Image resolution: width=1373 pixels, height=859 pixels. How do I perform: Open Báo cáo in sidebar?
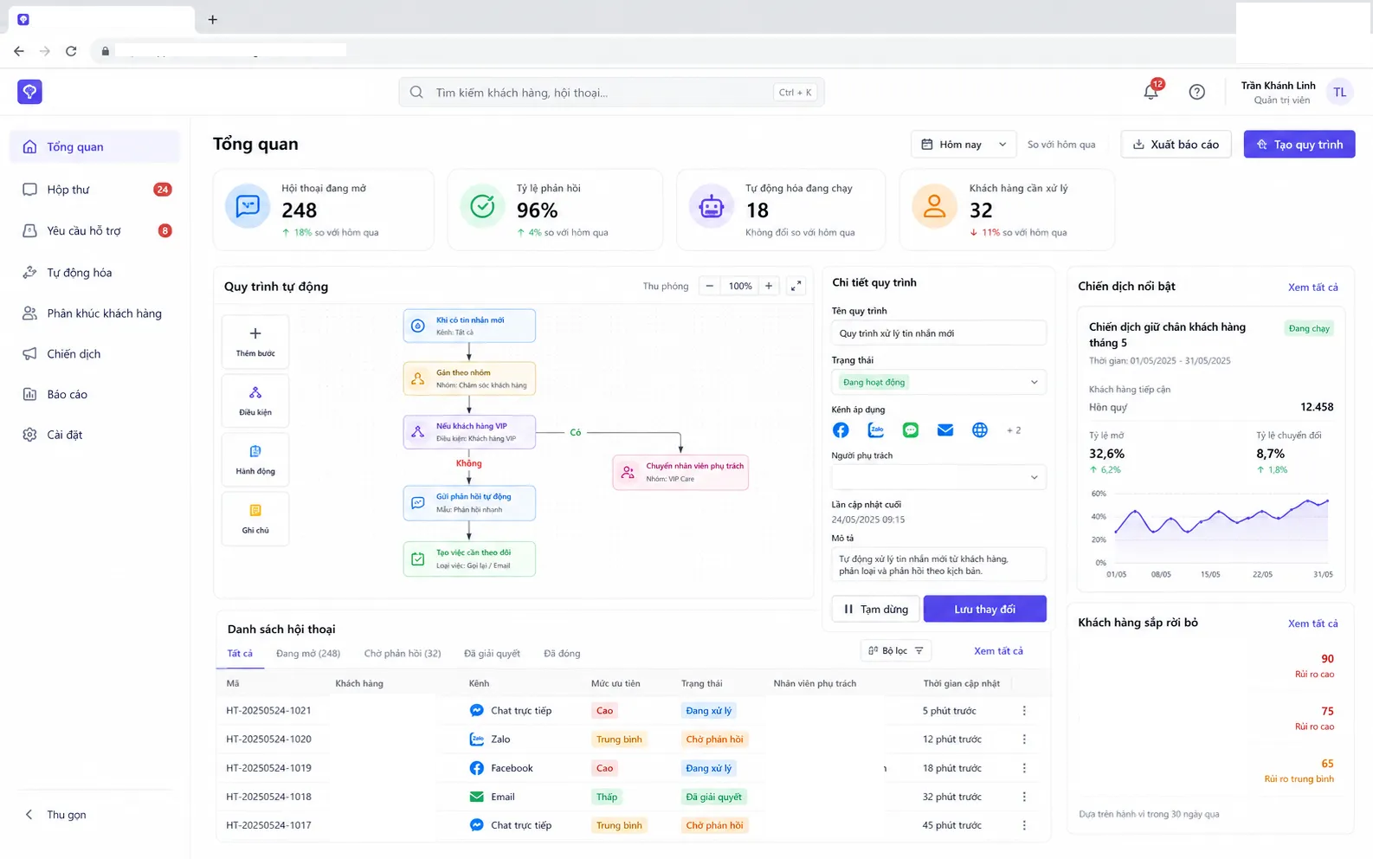[95, 395]
